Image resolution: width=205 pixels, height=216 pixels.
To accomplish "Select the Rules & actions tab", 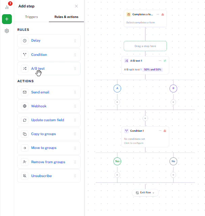I will pyautogui.click(x=66, y=17).
